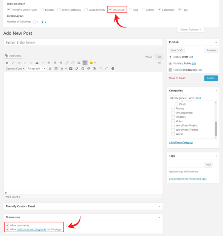223x236 pixels.
Task: Open keyboard shortcuts help icon
Action: [x=113, y=68]
